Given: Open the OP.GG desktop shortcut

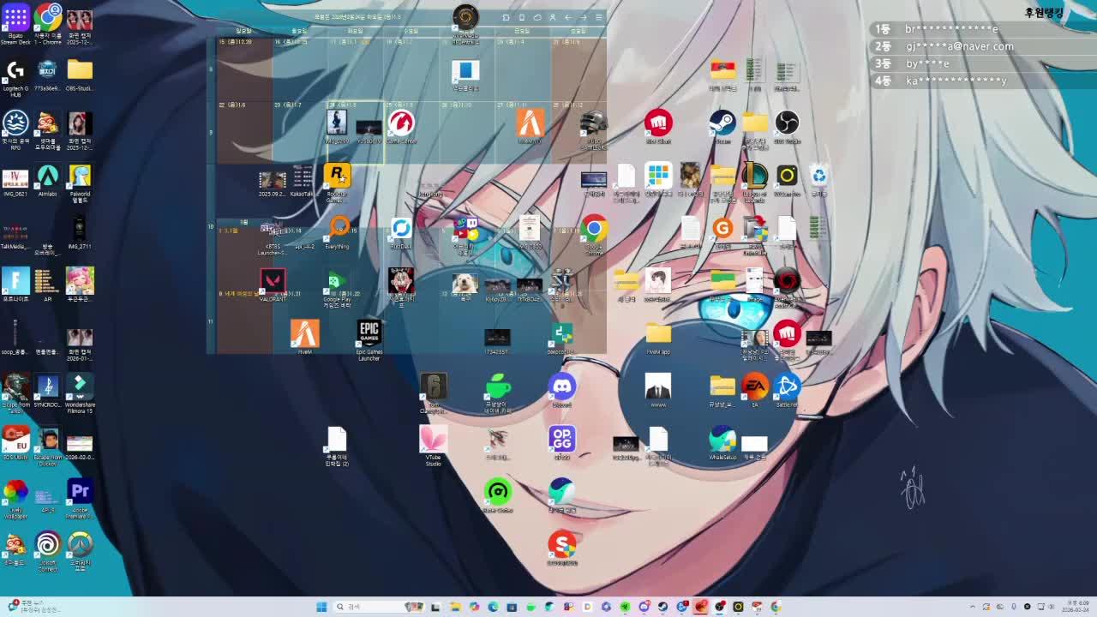Looking at the screenshot, I should click(x=562, y=444).
